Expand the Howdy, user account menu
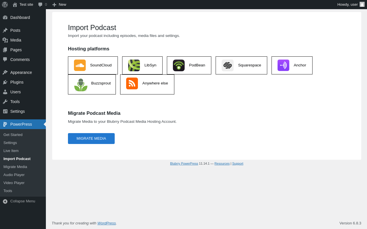 (x=350, y=5)
